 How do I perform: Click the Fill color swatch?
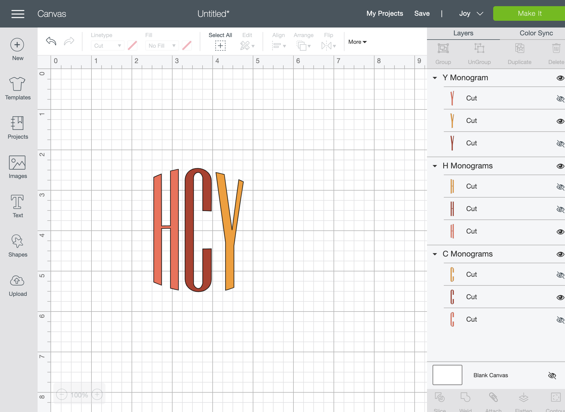click(x=187, y=45)
